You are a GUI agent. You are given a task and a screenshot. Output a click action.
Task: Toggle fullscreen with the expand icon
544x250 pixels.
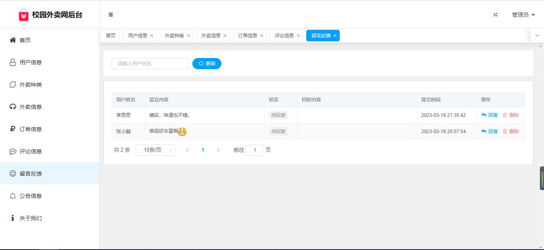coord(495,15)
